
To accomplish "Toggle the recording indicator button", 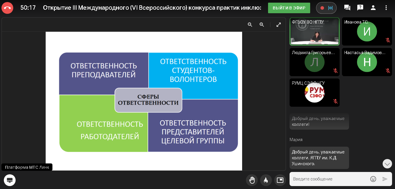I will [x=326, y=8].
